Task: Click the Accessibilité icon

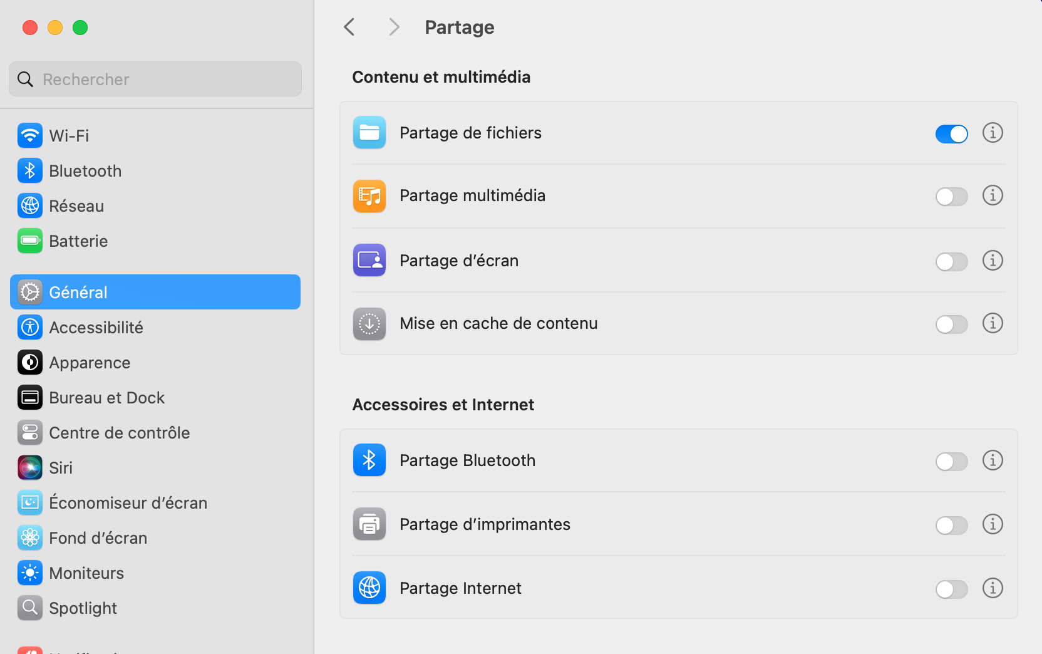Action: tap(30, 327)
